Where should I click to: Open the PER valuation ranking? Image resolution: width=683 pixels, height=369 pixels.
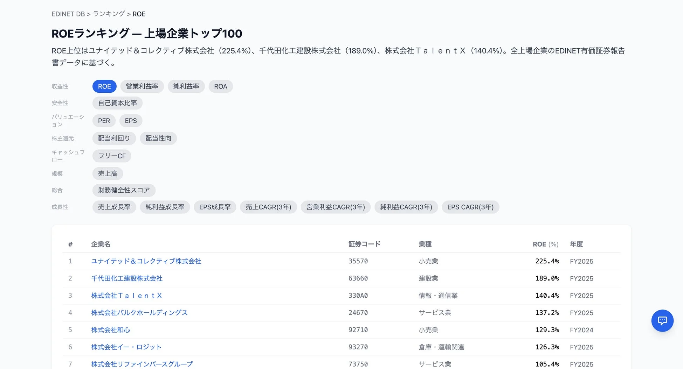[104, 120]
